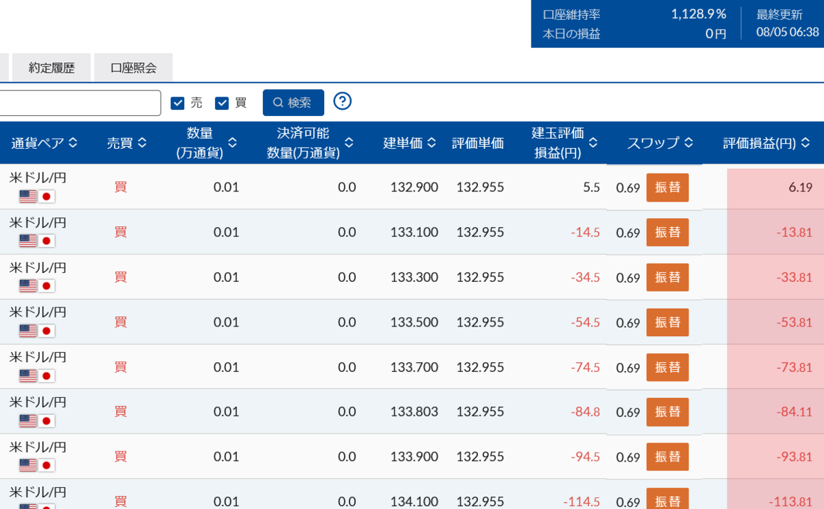The height and width of the screenshot is (509, 824).
Task: Uncheck the 買 checkbox
Action: click(x=222, y=103)
